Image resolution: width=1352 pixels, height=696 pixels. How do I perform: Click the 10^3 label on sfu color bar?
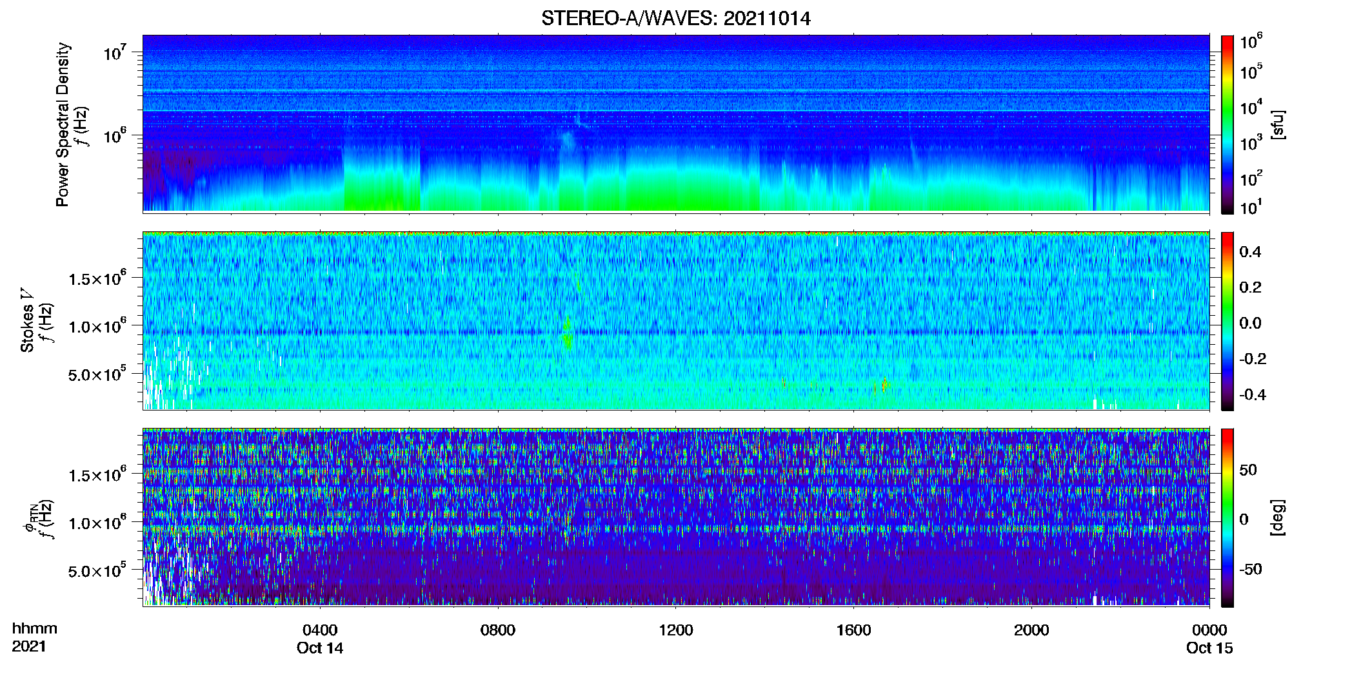[1251, 143]
